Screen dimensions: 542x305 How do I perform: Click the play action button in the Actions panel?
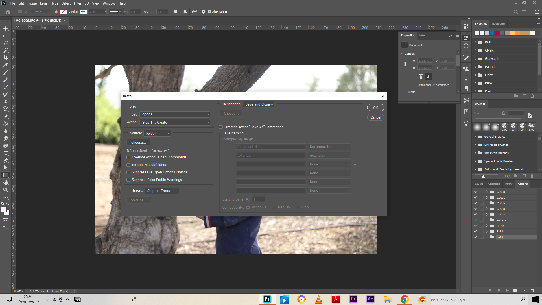point(507,290)
